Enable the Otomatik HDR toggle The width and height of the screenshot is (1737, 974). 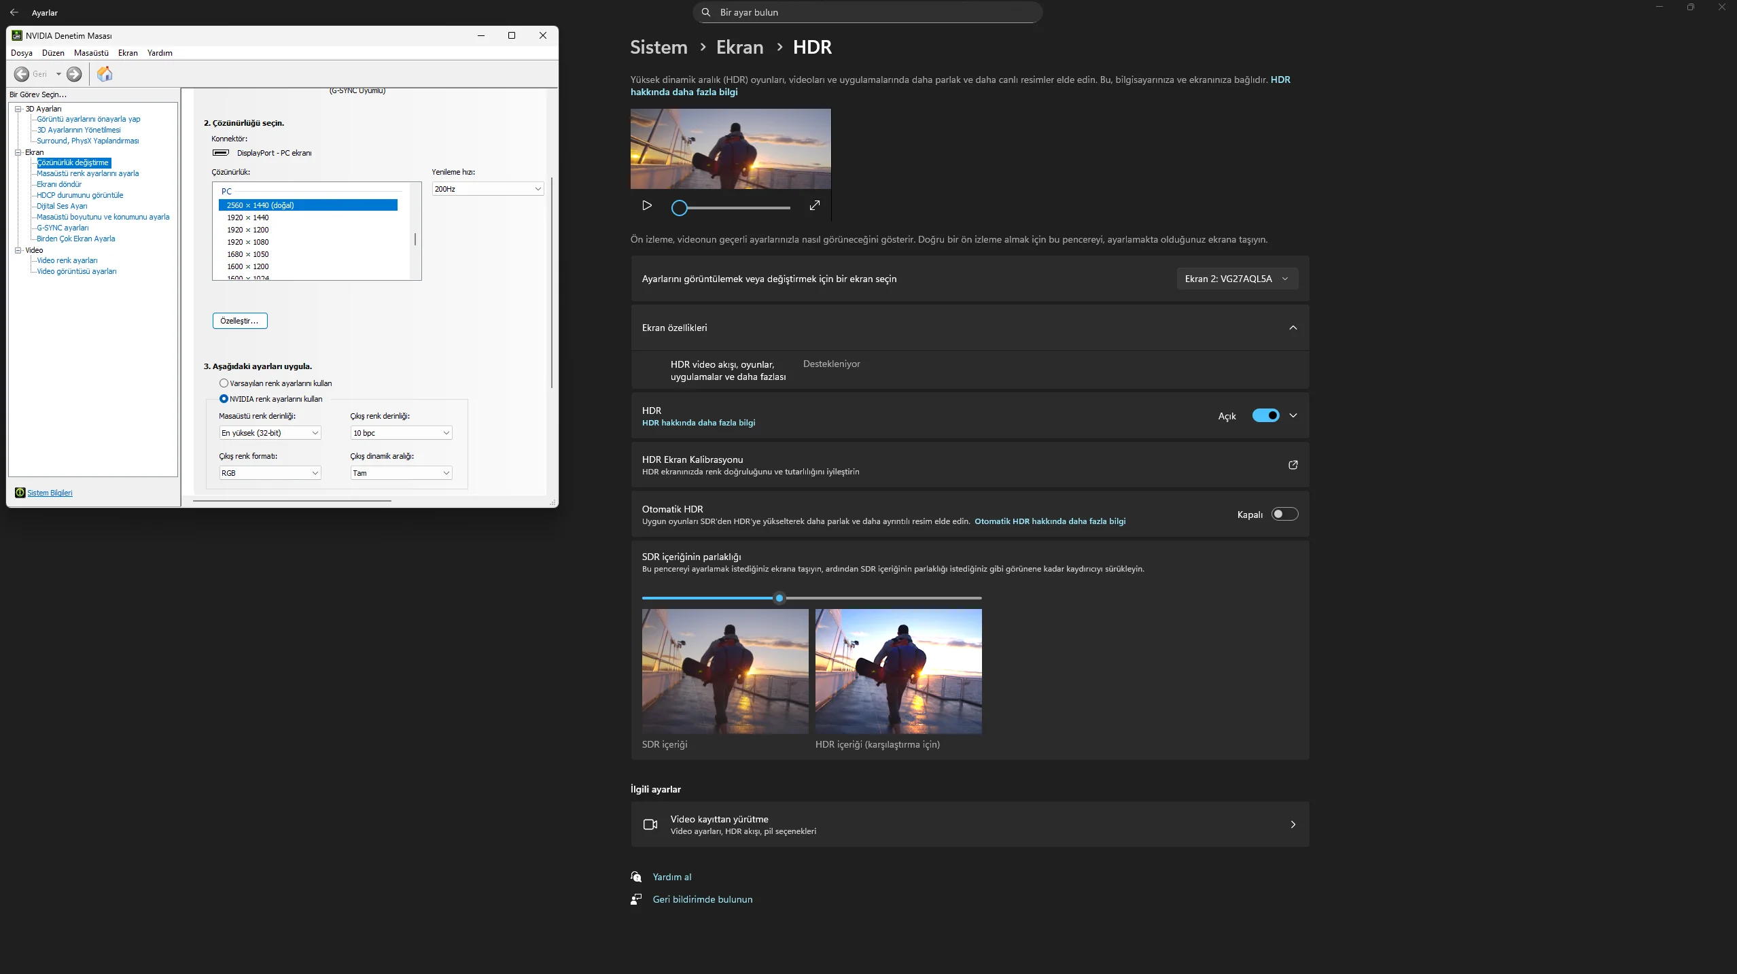pyautogui.click(x=1284, y=515)
